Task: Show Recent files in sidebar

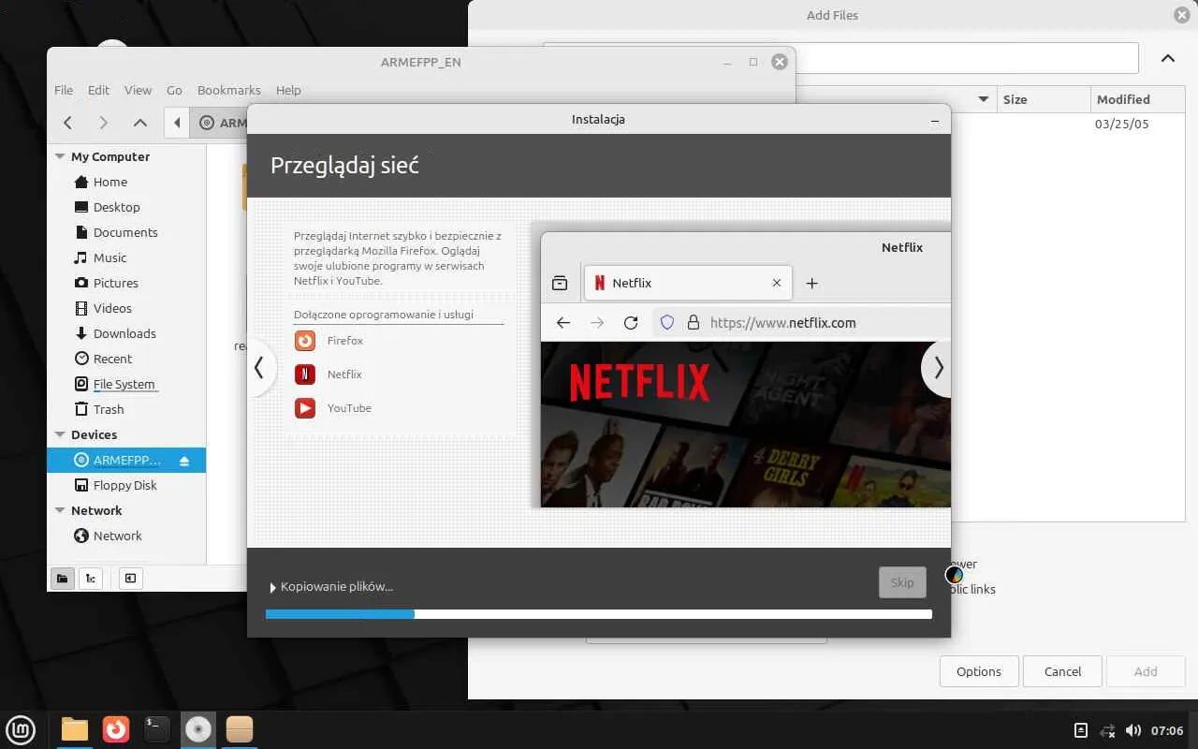Action: pyautogui.click(x=112, y=359)
